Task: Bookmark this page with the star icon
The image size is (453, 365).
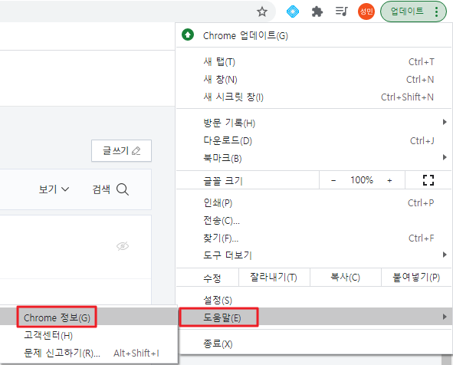Action: tap(262, 12)
